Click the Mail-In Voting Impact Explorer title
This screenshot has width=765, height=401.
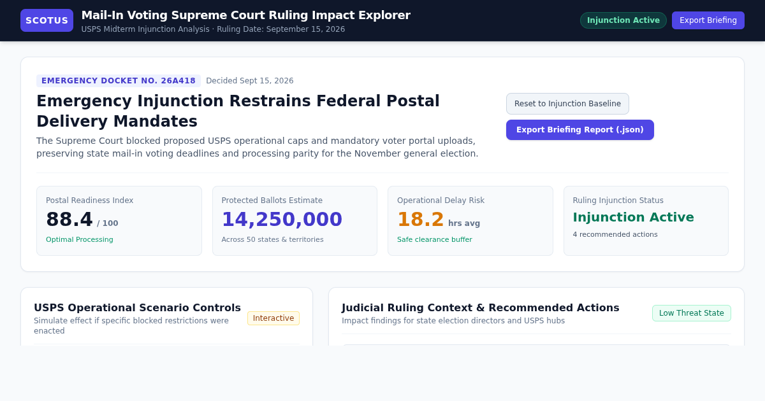click(246, 15)
